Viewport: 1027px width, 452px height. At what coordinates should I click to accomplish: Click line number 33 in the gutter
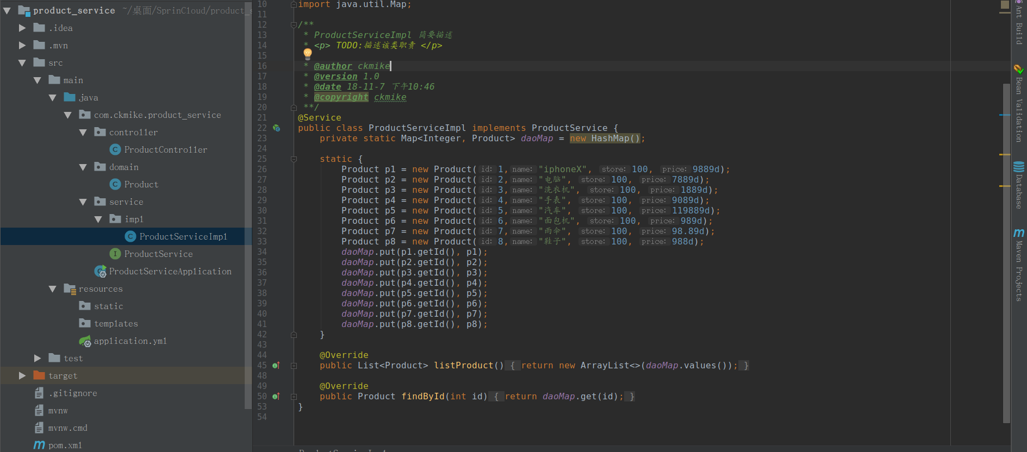click(x=262, y=241)
